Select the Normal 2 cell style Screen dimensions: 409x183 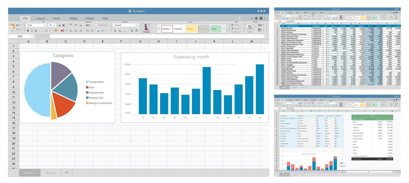click(x=167, y=29)
